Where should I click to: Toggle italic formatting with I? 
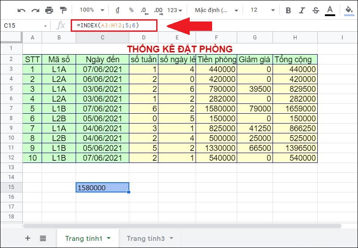pos(302,10)
